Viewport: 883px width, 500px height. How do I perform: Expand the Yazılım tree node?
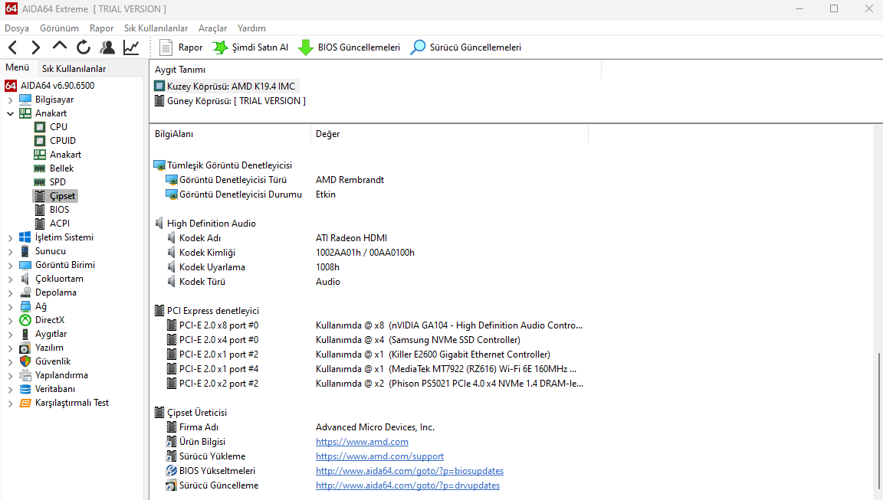(x=10, y=348)
